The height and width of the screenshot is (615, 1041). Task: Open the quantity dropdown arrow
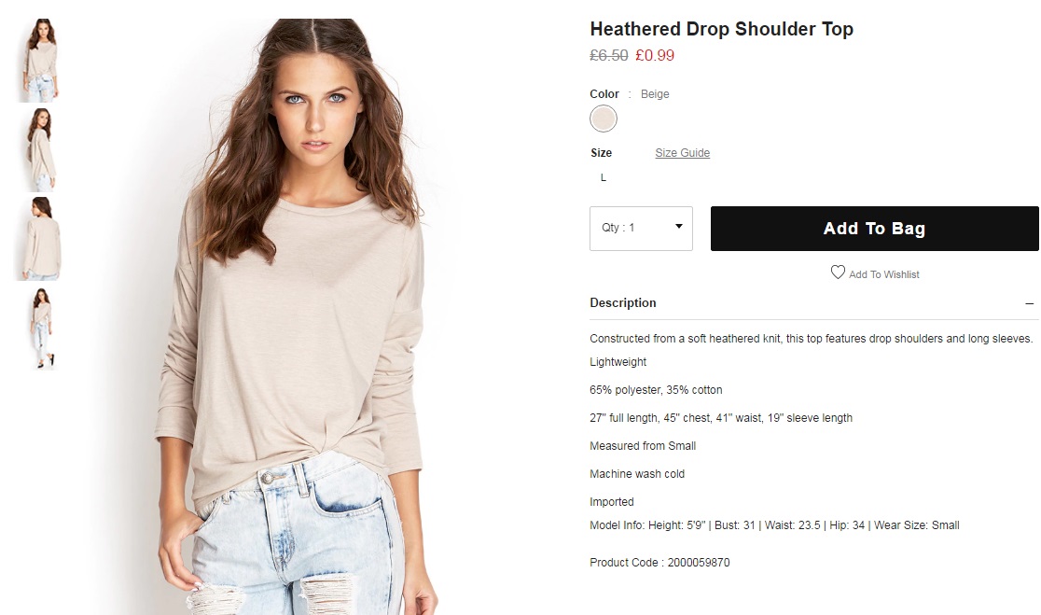click(x=678, y=227)
